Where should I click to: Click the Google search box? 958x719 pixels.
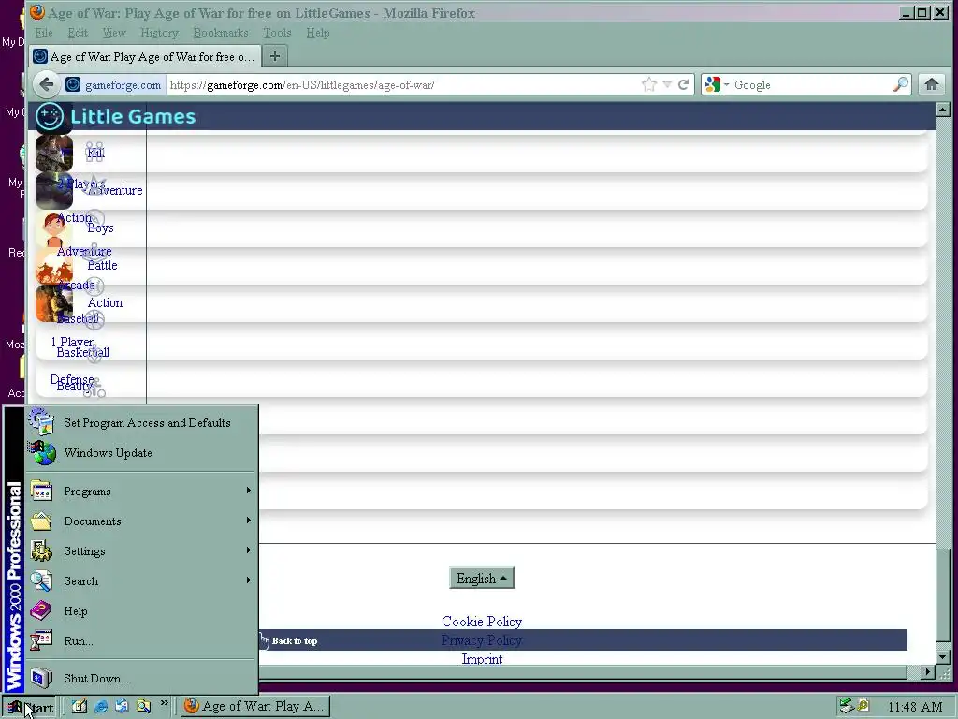click(811, 84)
